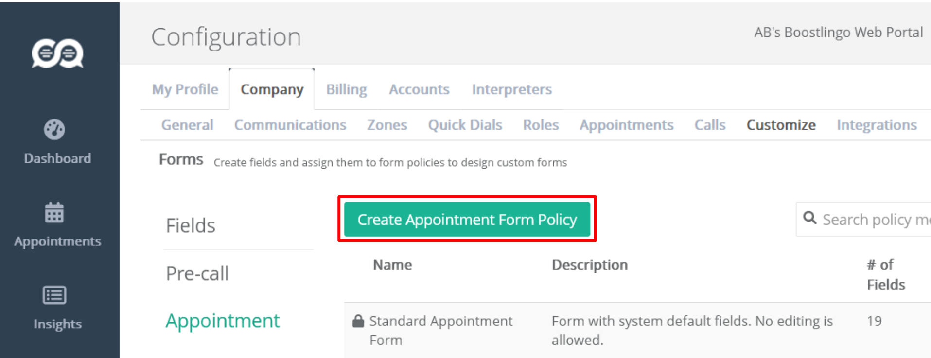Choose Pre-call in the Forms list
The width and height of the screenshot is (931, 358).
pyautogui.click(x=197, y=273)
